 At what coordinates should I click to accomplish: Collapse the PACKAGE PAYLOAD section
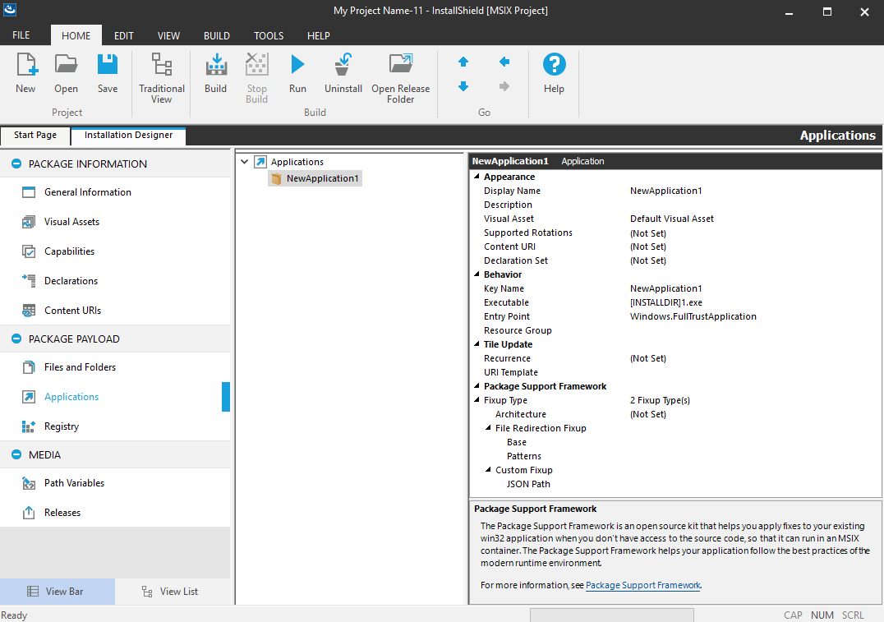16,339
